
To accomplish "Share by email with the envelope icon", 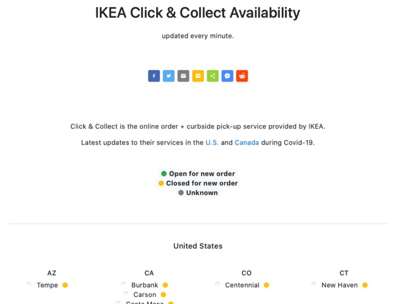I will pyautogui.click(x=183, y=76).
